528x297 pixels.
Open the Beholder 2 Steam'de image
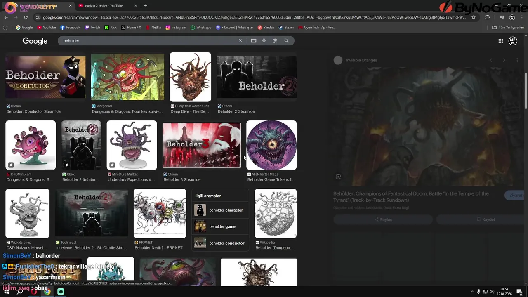(x=257, y=77)
